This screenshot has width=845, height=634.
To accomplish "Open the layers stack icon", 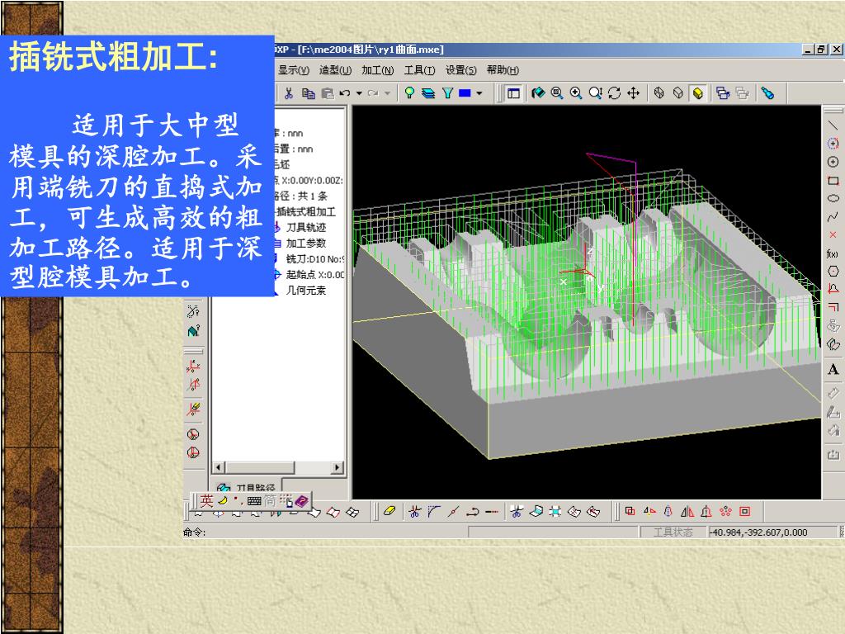I will [x=428, y=93].
